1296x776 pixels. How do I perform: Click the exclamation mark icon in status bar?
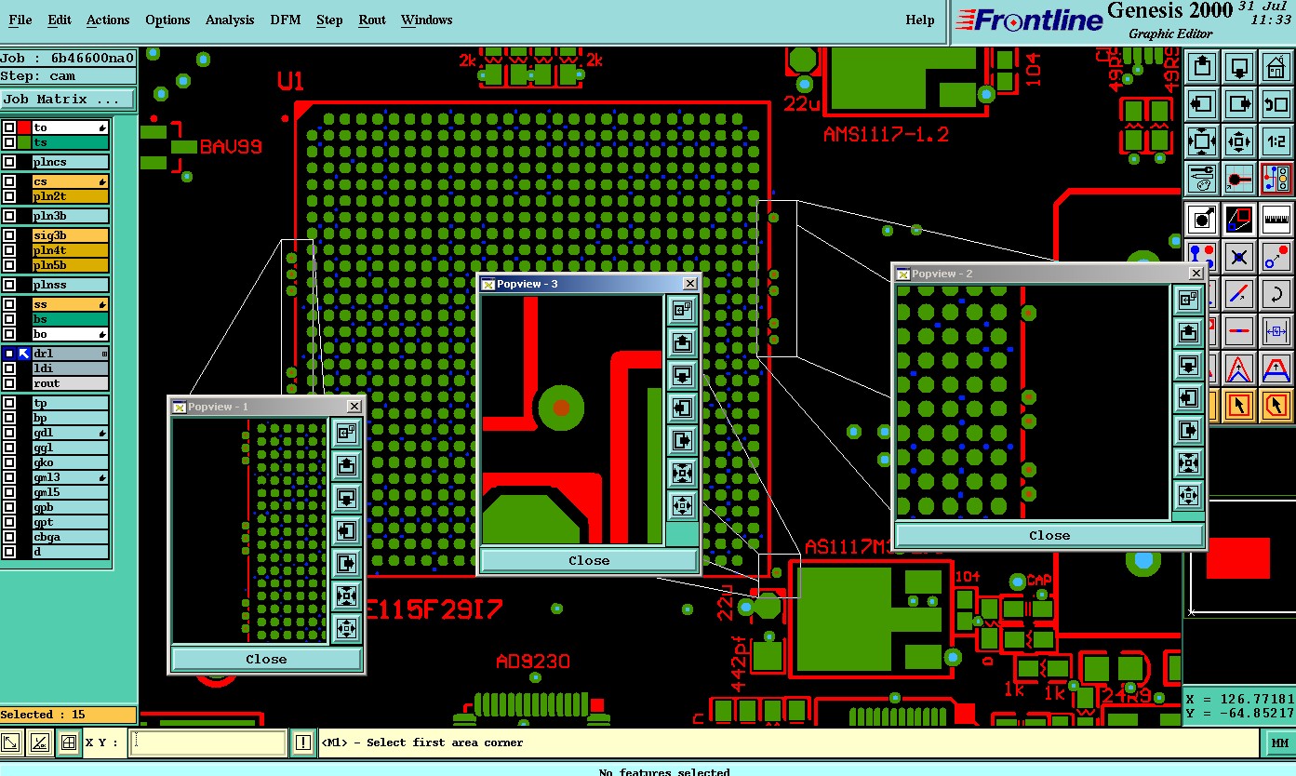303,743
